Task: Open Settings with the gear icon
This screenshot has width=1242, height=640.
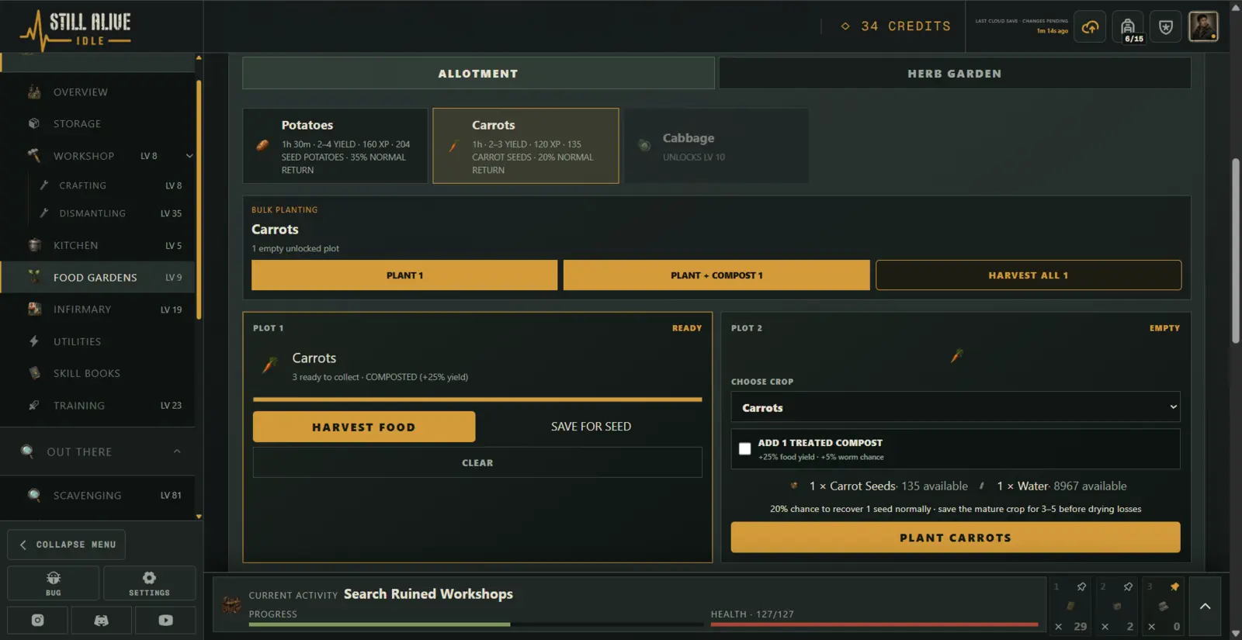Action: tap(149, 583)
